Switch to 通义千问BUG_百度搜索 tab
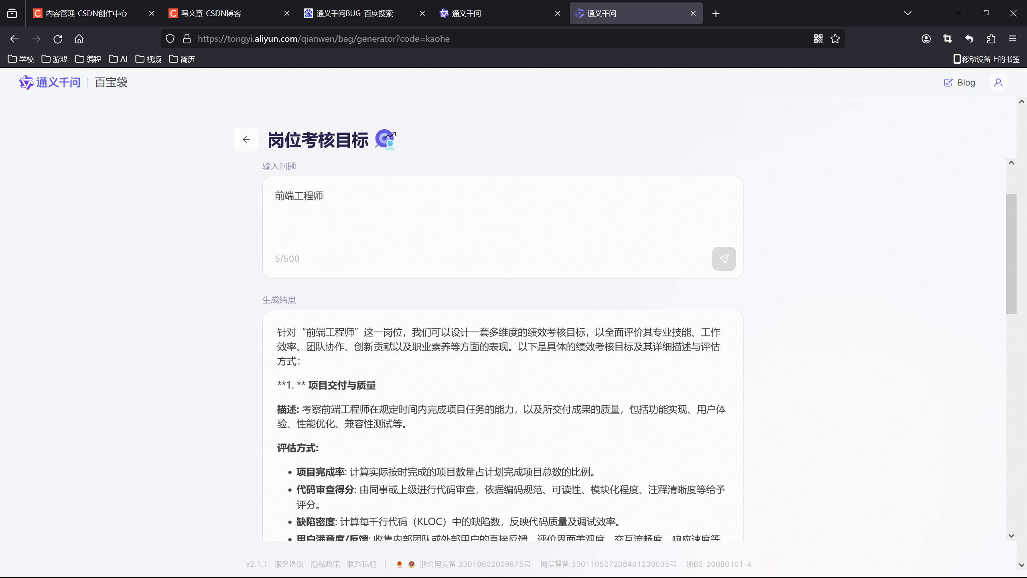Image resolution: width=1027 pixels, height=578 pixels. coord(354,13)
